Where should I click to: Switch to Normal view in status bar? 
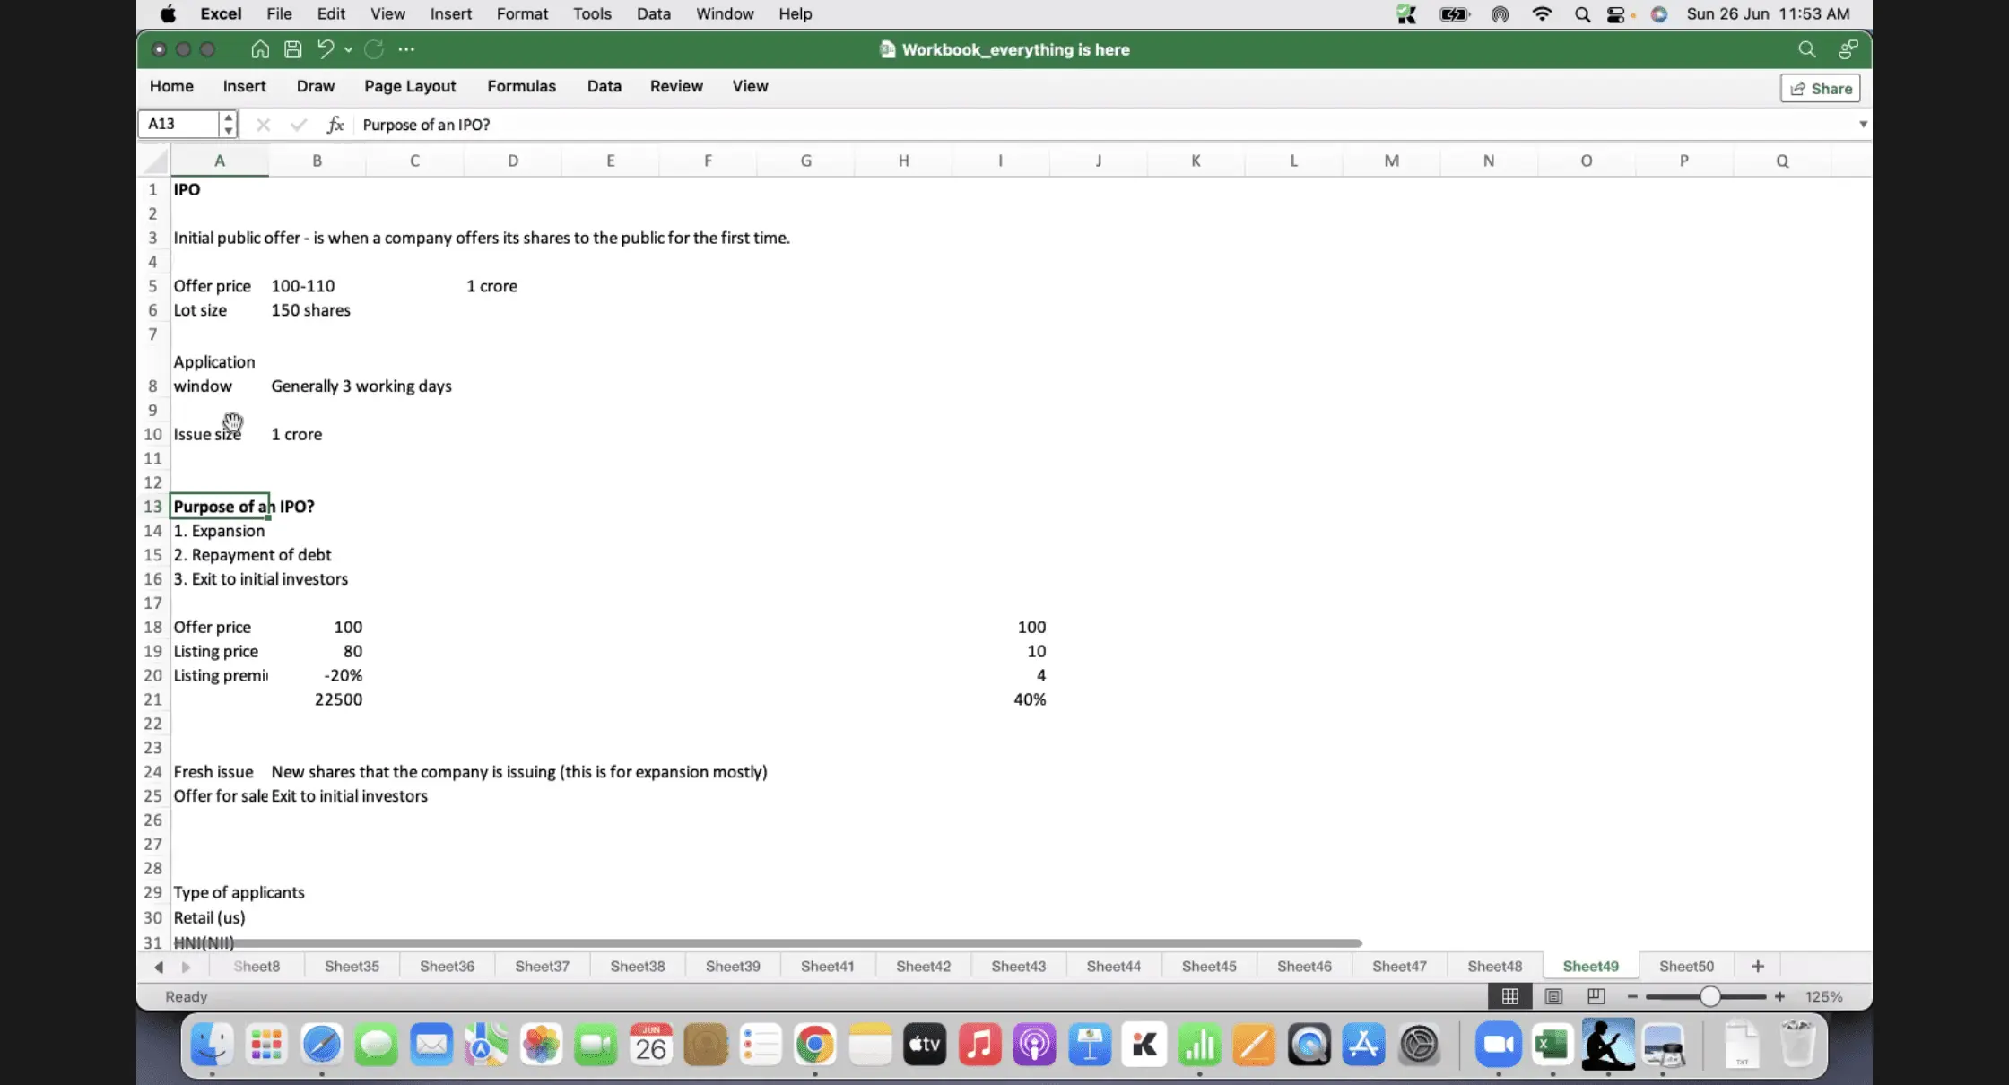point(1510,996)
